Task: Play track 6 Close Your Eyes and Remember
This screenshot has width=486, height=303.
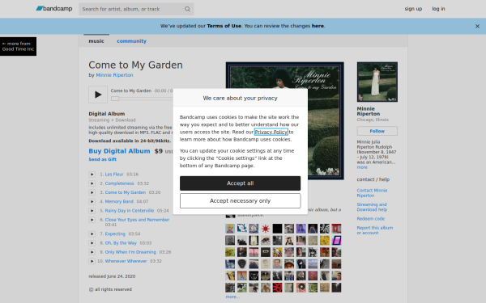Action: pos(92,220)
